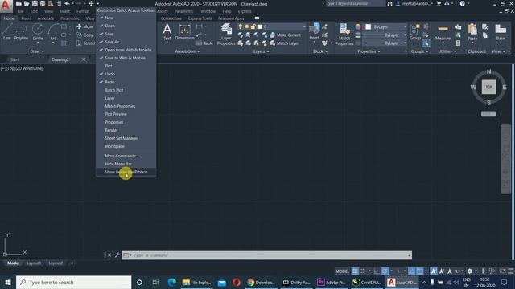Screen dimensions: 515x289
Task: Open the layer name dropdown list
Action: [304, 26]
